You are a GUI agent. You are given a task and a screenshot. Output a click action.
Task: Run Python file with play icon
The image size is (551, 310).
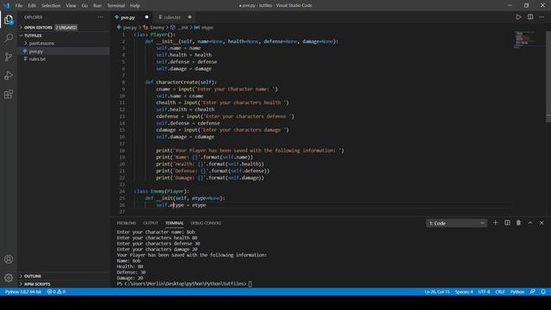click(x=518, y=17)
